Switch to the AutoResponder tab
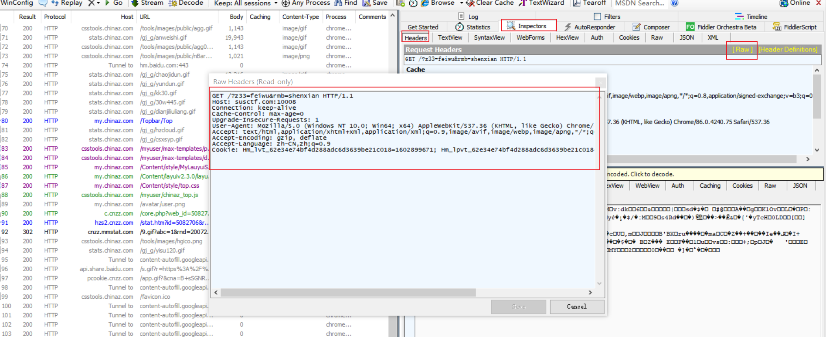This screenshot has height=337, width=826. click(x=589, y=27)
